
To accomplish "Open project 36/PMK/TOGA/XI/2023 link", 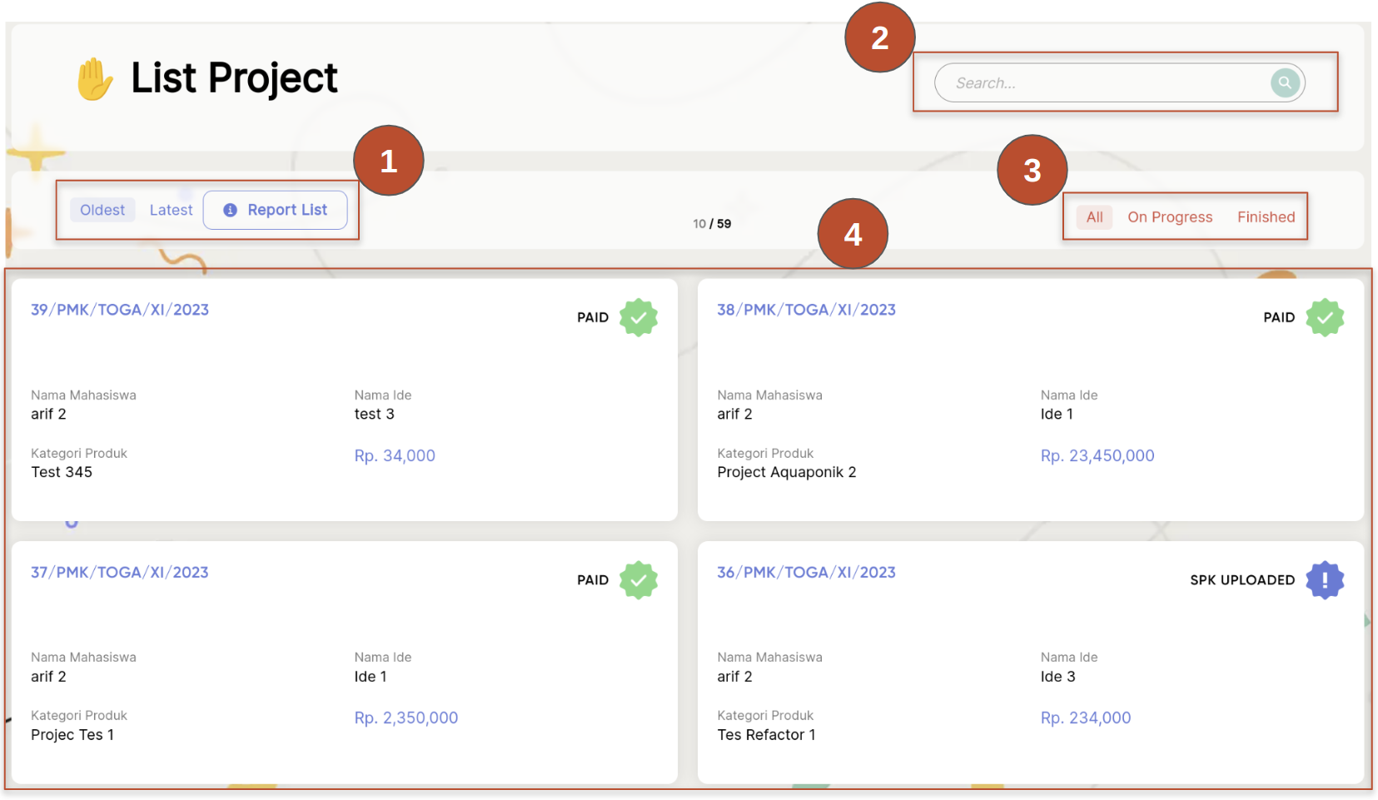I will pyautogui.click(x=806, y=573).
